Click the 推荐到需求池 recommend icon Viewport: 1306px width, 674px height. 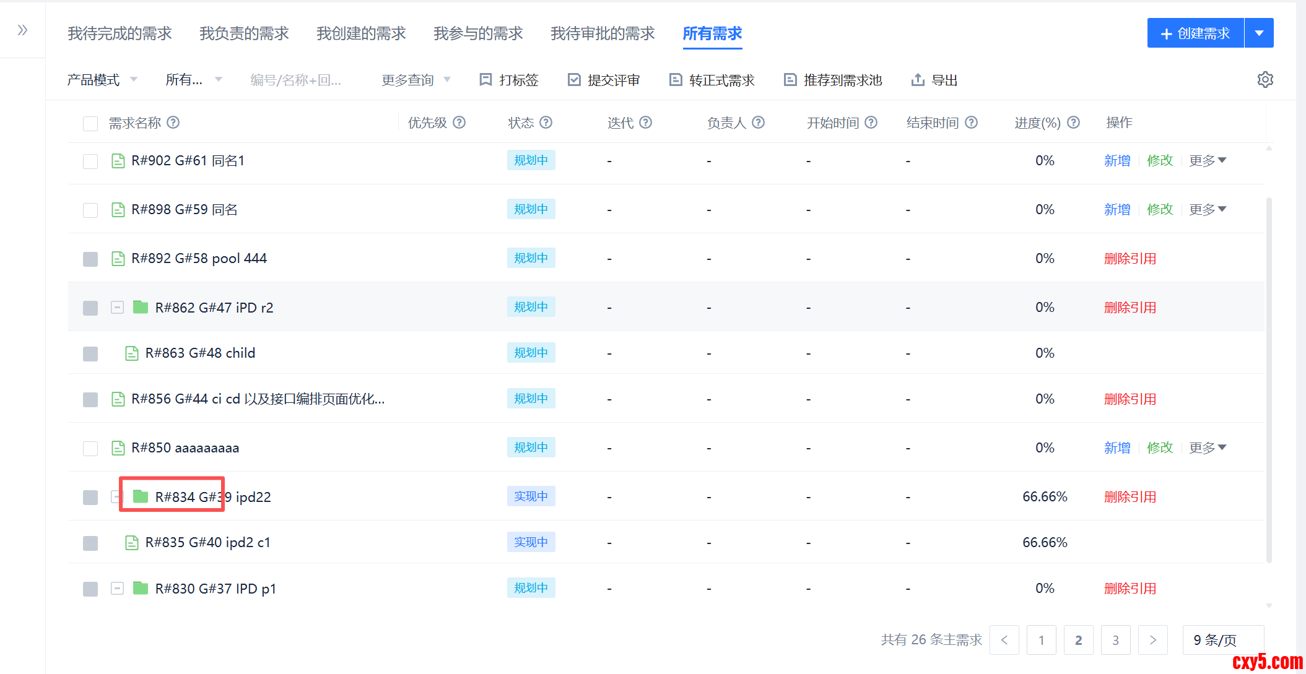click(x=790, y=80)
